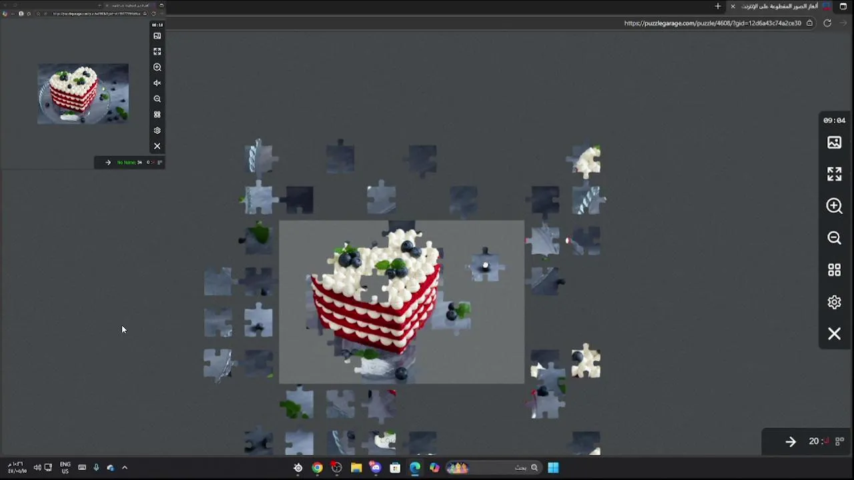Viewport: 854px width, 480px height.
Task: Open the touch keyboard tray icon
Action: (x=82, y=468)
